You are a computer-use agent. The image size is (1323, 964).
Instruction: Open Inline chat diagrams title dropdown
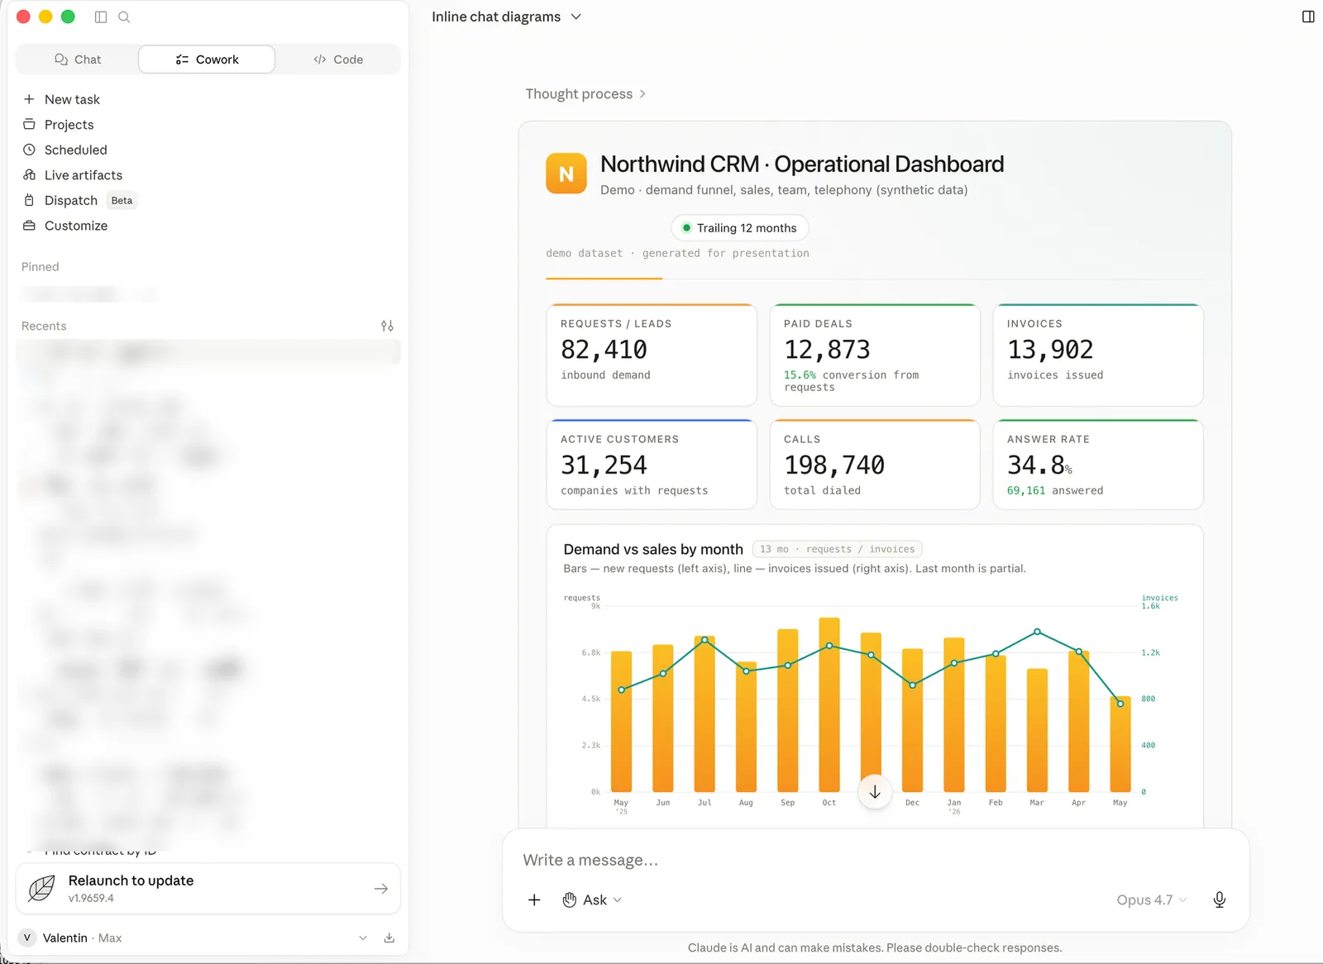click(506, 17)
